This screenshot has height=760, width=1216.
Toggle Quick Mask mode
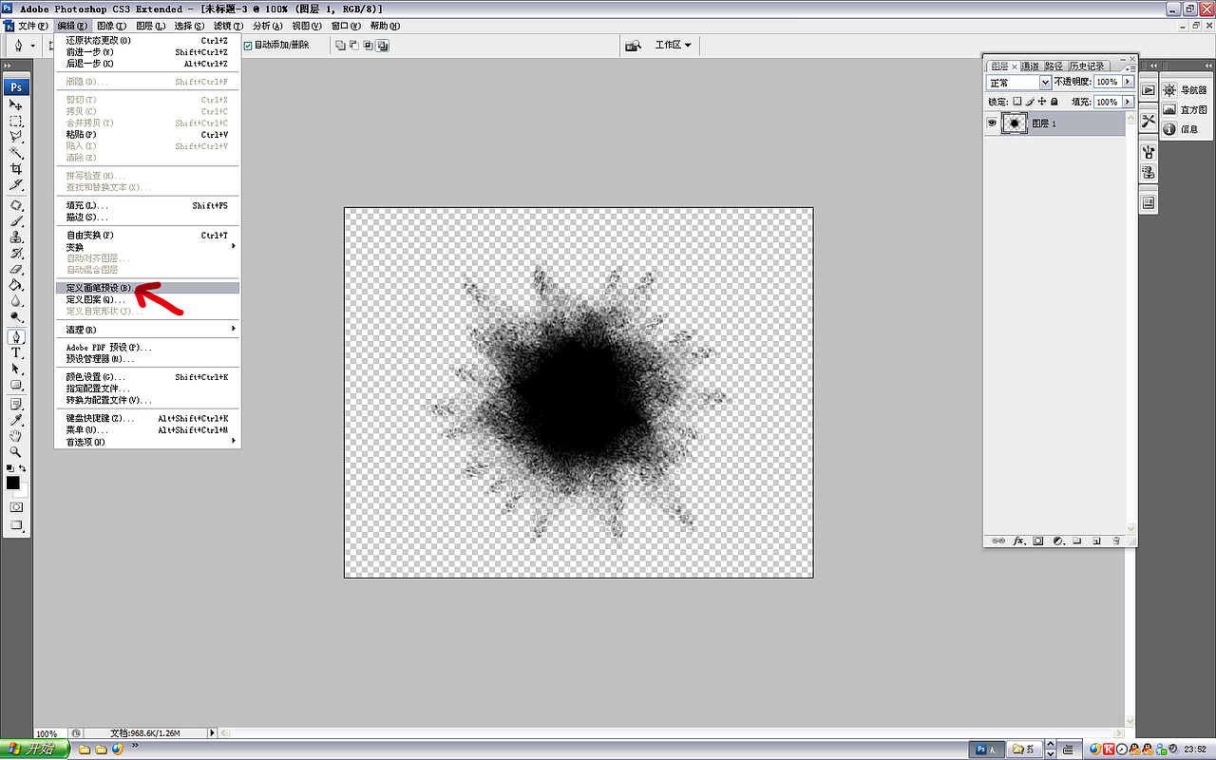click(16, 507)
